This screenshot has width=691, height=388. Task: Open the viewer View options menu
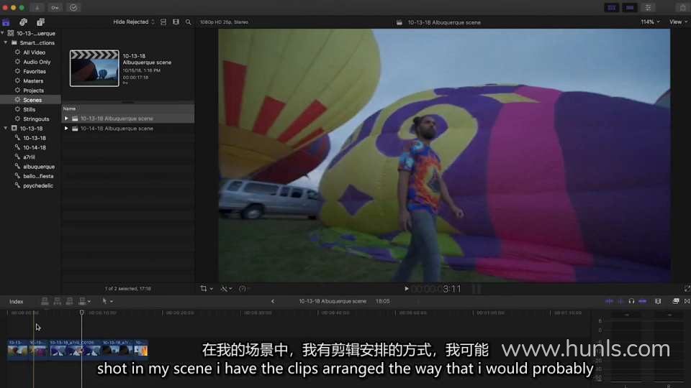[x=678, y=22]
